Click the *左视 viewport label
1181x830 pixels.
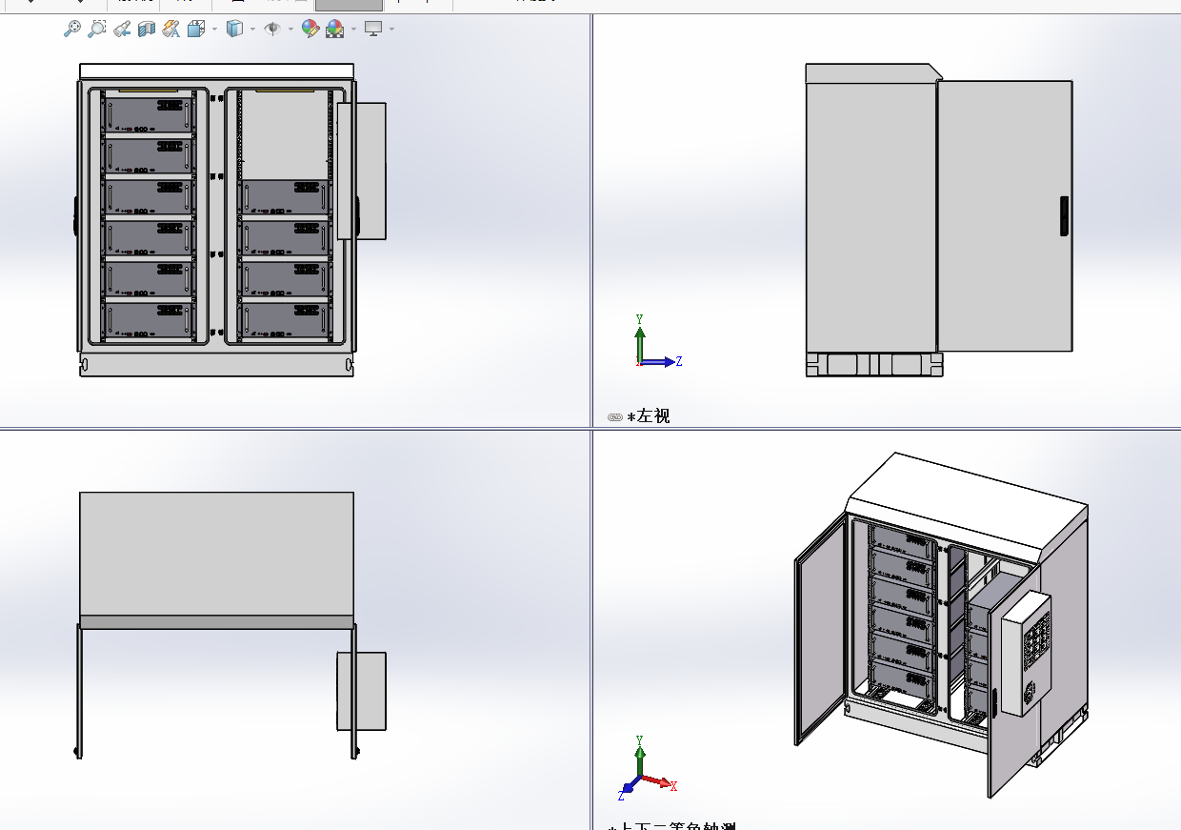click(649, 416)
